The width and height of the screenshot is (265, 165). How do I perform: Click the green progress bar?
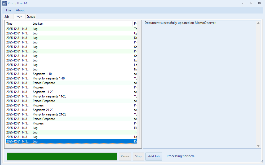[x=62, y=157]
